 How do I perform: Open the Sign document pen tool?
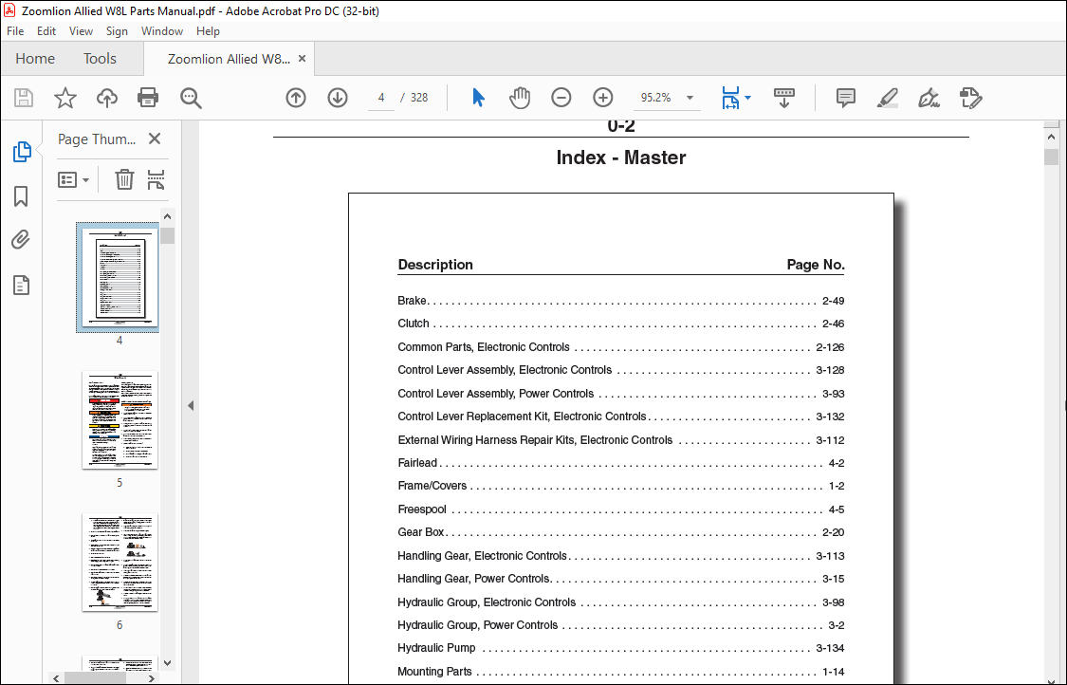(929, 98)
